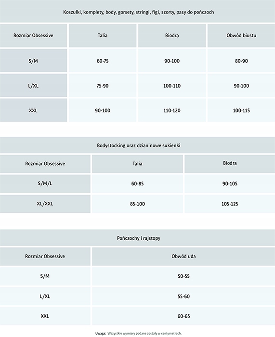Select the 60-85 waist cell

tap(137, 183)
